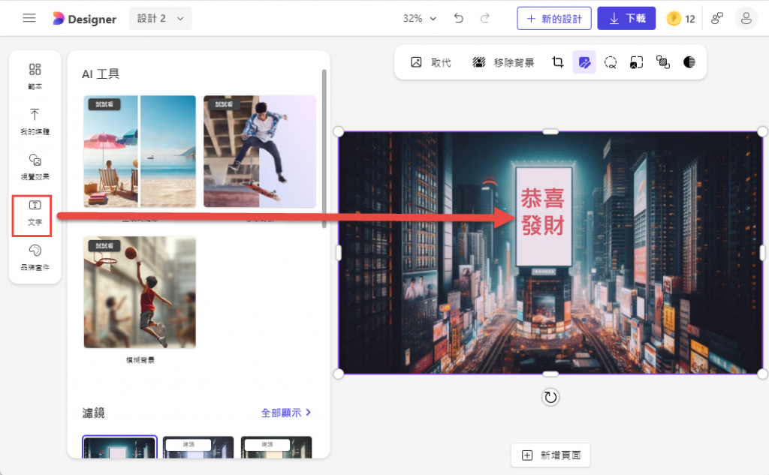Click the 濾鏡 section heading

93,413
